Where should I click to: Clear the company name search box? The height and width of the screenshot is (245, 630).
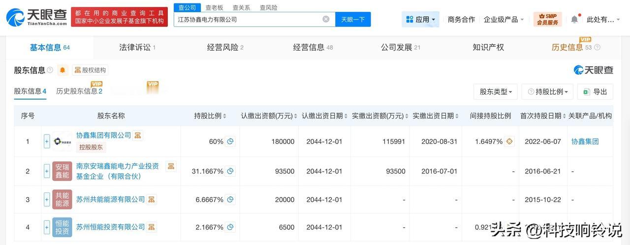326,19
